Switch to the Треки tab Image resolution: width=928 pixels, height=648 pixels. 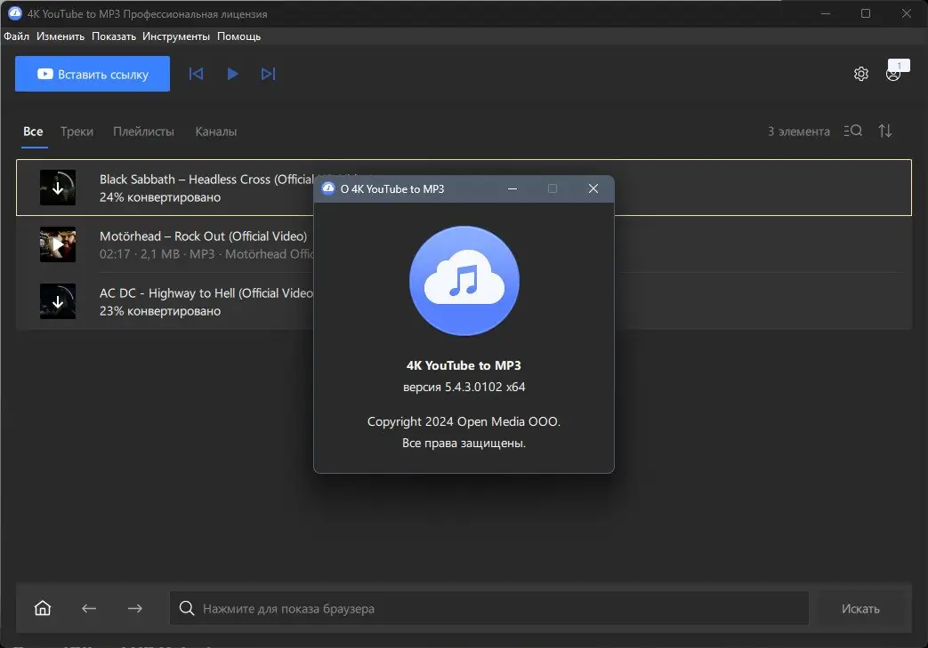[x=77, y=132]
